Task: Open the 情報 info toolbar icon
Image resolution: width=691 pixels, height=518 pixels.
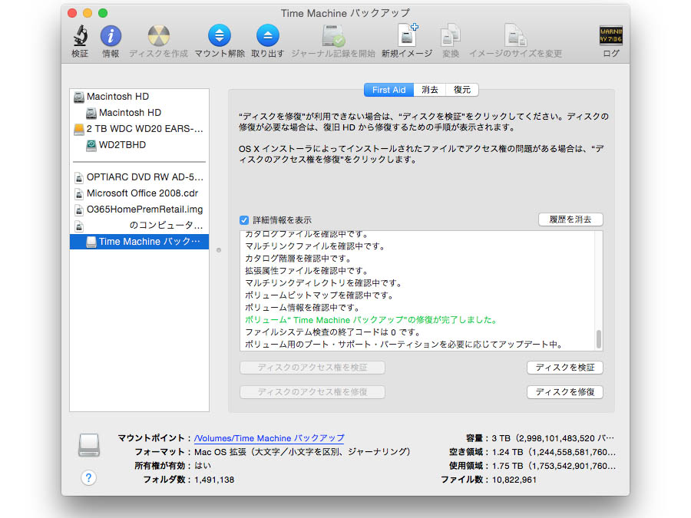Action: 111,35
